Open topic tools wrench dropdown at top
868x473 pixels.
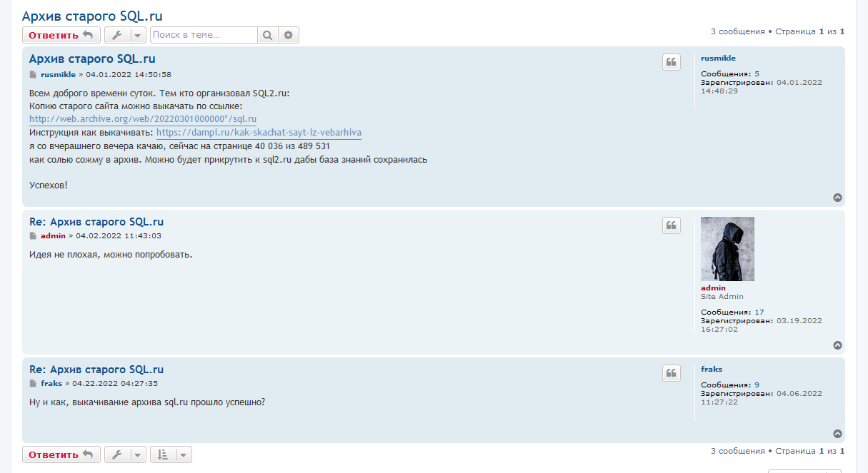point(125,35)
